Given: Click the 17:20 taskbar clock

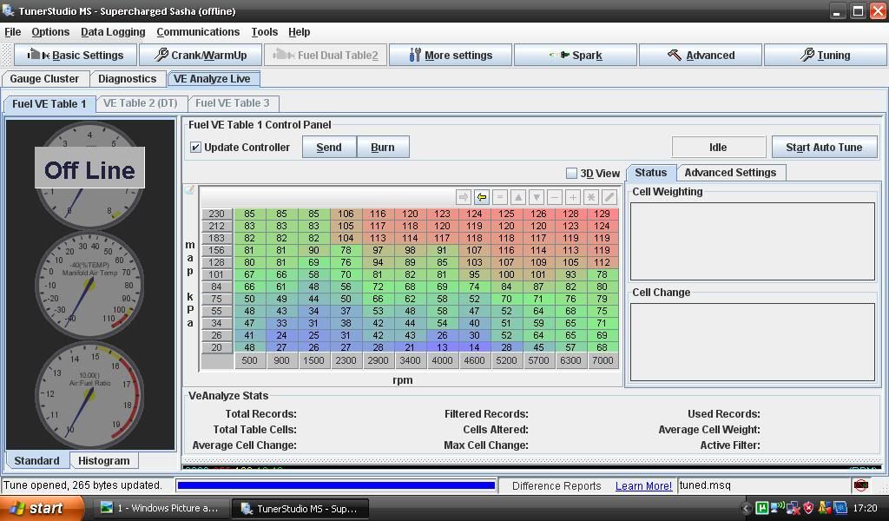Looking at the screenshot, I should [x=865, y=508].
